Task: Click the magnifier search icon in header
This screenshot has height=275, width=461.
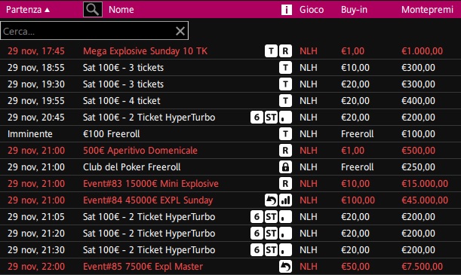Action: (x=93, y=9)
